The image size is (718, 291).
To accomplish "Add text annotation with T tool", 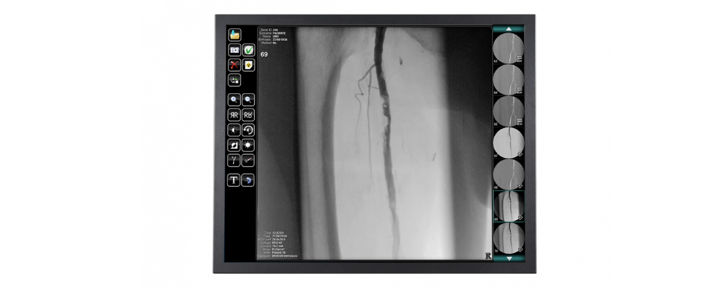I will [x=234, y=180].
